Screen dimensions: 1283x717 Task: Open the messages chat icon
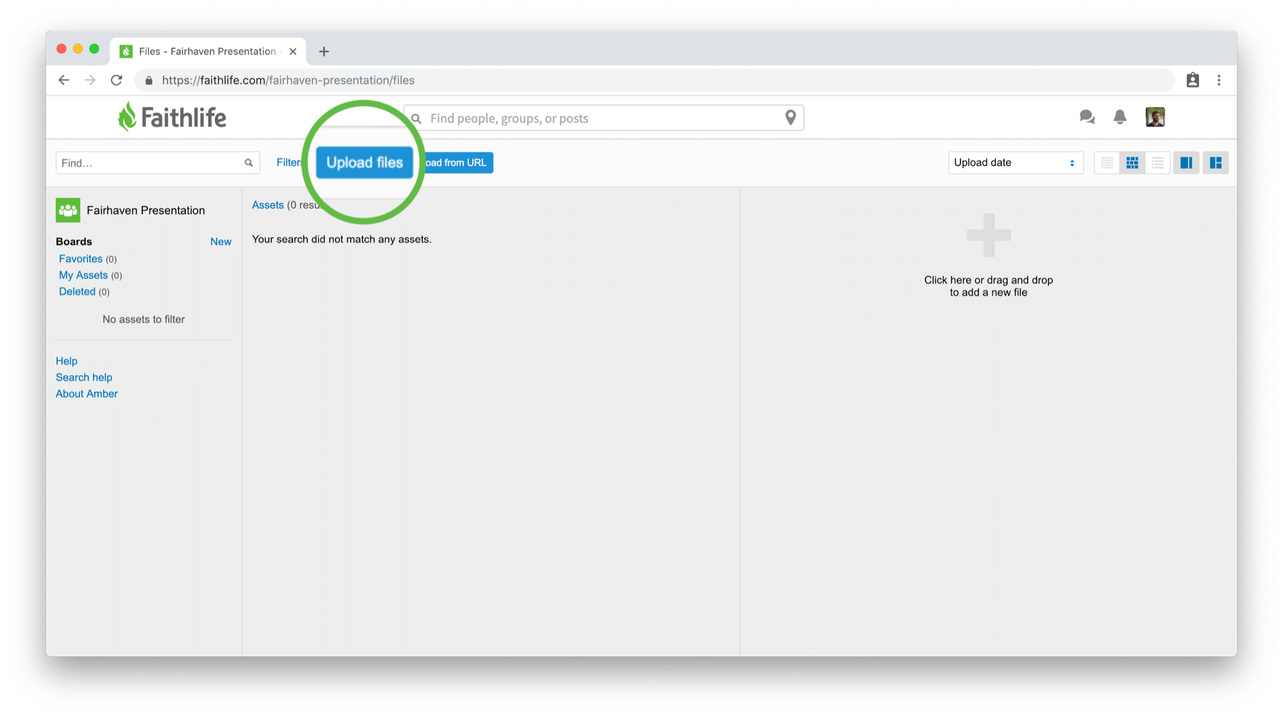(x=1087, y=117)
